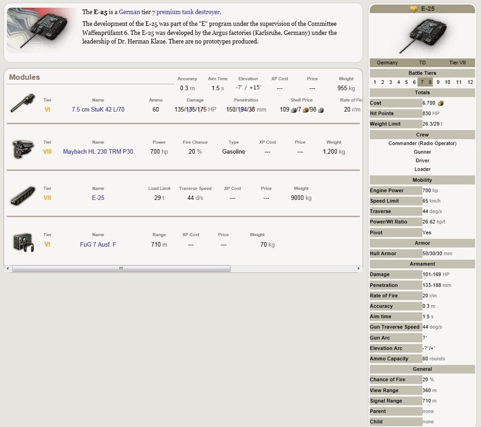This screenshot has height=427, width=481.
Task: Click the gun elevation value -7° / +15°
Action: click(248, 88)
